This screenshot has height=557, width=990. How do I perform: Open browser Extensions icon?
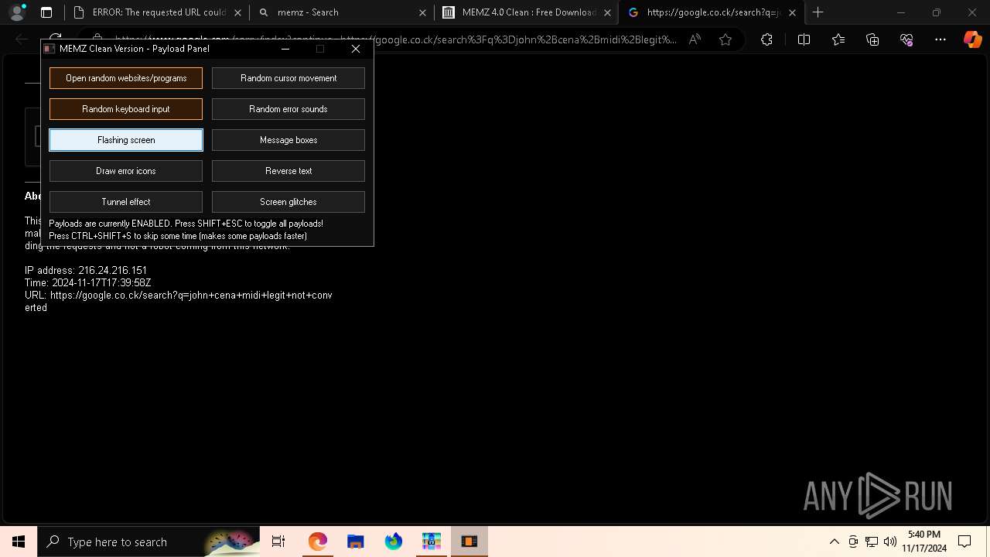pyautogui.click(x=766, y=39)
